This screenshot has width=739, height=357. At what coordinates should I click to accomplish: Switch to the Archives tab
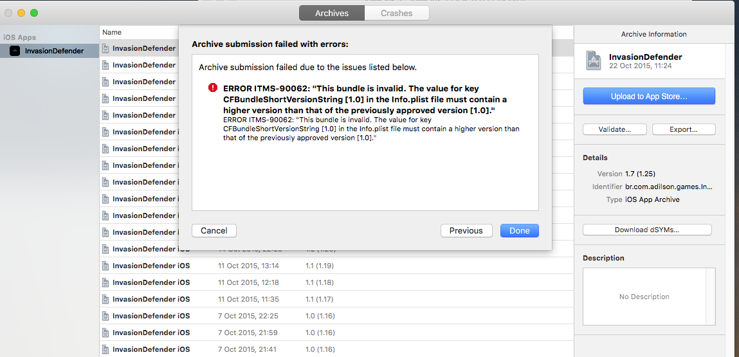click(332, 14)
